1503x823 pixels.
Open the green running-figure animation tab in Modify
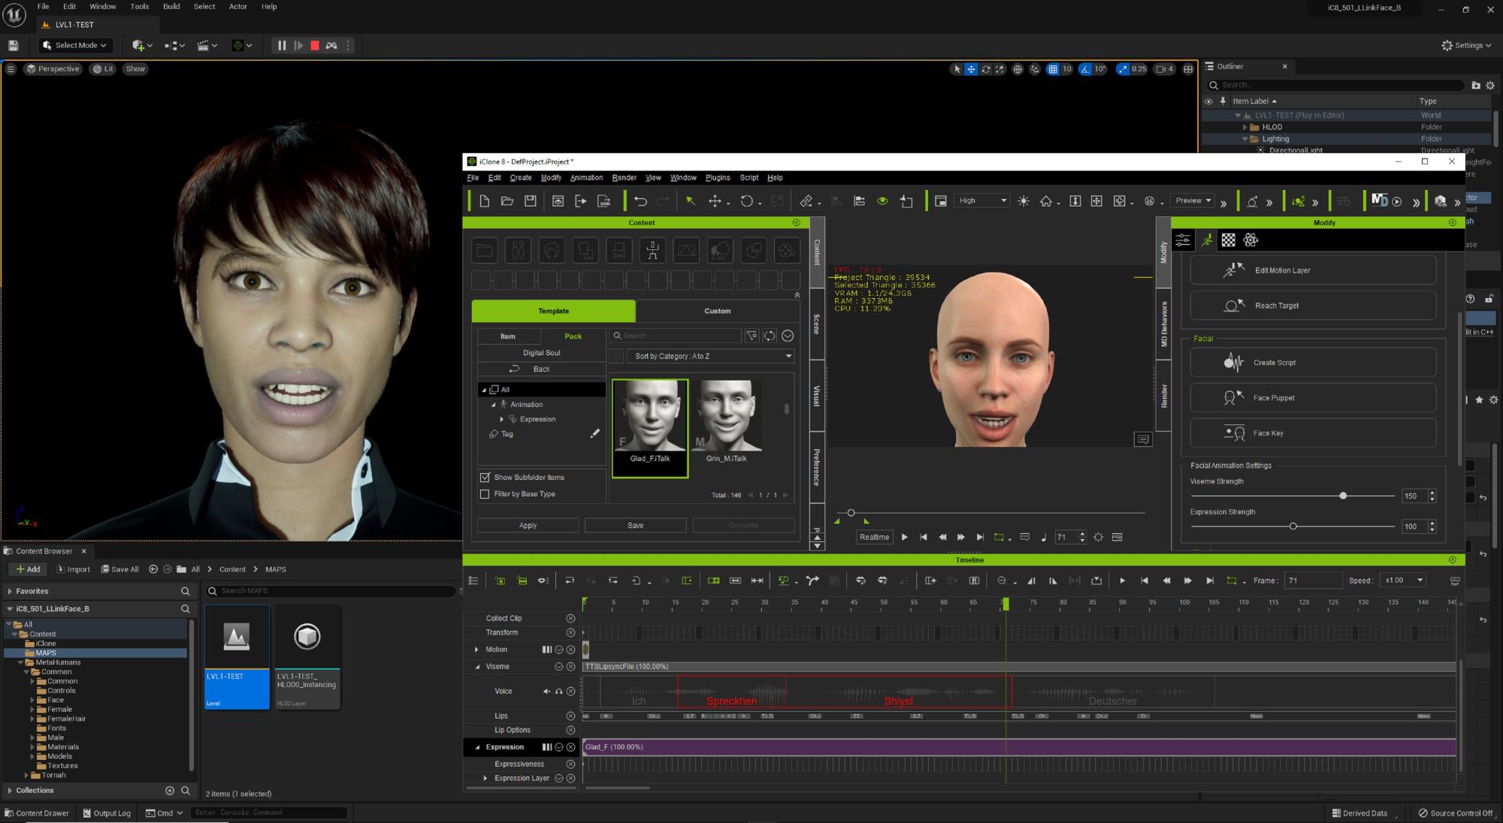tap(1206, 240)
